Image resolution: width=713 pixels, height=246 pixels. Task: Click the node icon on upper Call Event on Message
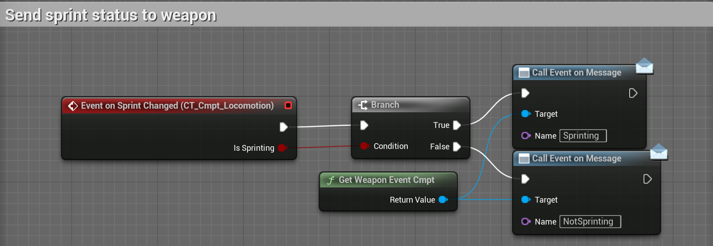tap(524, 73)
